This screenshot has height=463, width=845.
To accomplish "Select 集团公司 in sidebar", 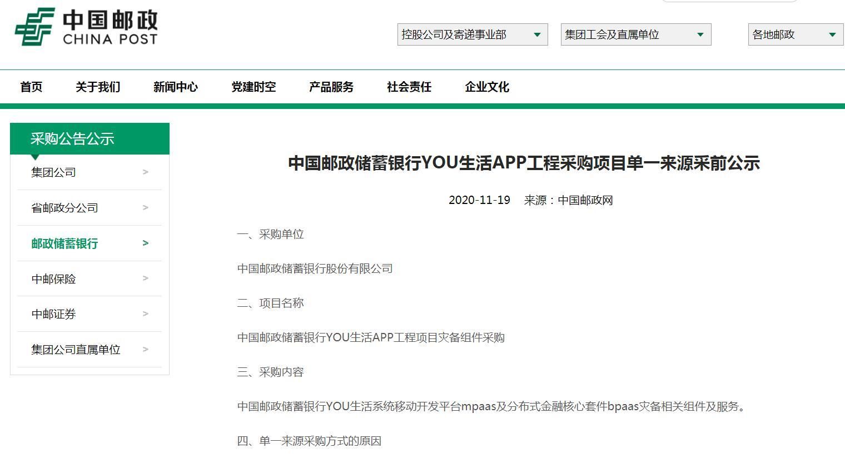I will click(90, 172).
